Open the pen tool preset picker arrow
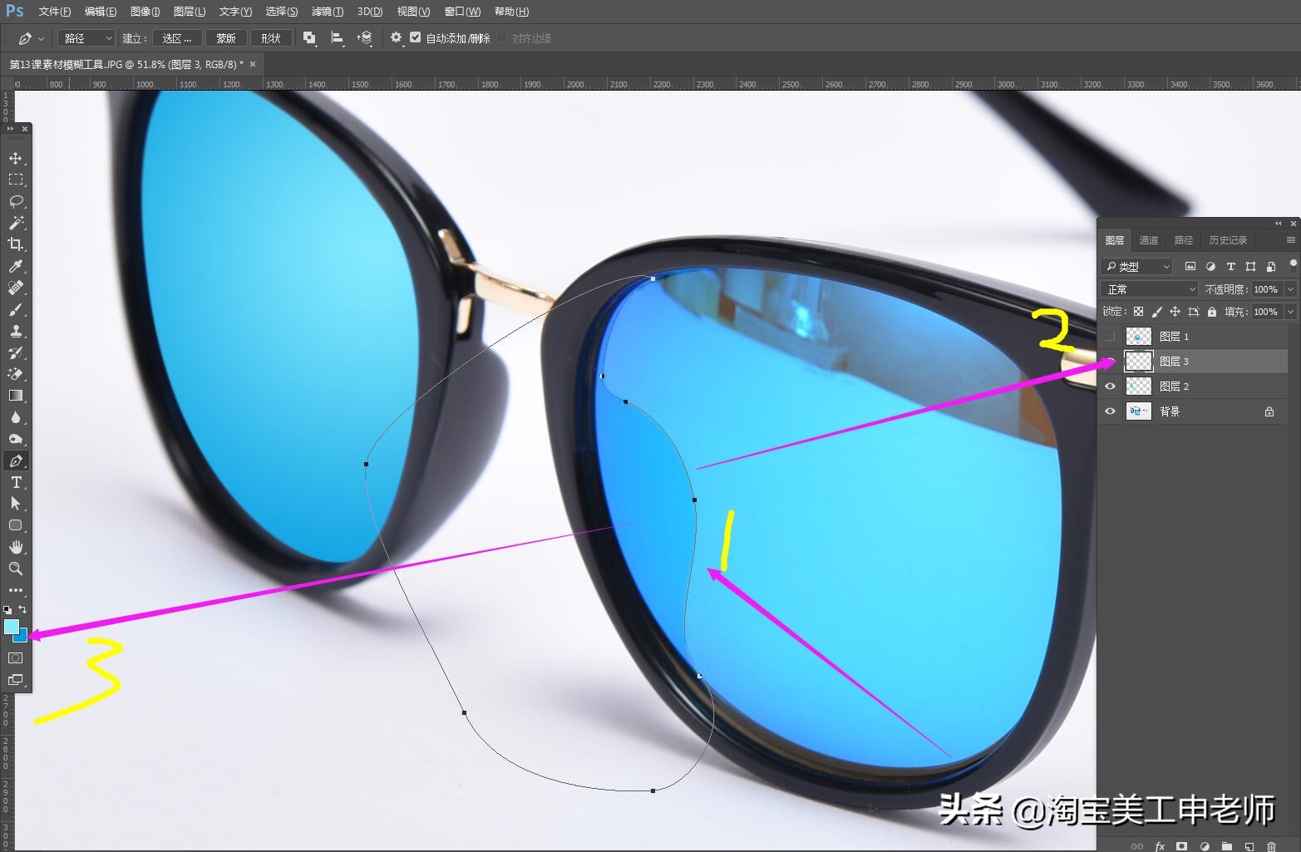Image resolution: width=1301 pixels, height=852 pixels. (42, 38)
